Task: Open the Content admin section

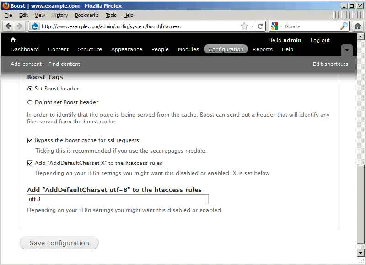Action: coord(59,49)
